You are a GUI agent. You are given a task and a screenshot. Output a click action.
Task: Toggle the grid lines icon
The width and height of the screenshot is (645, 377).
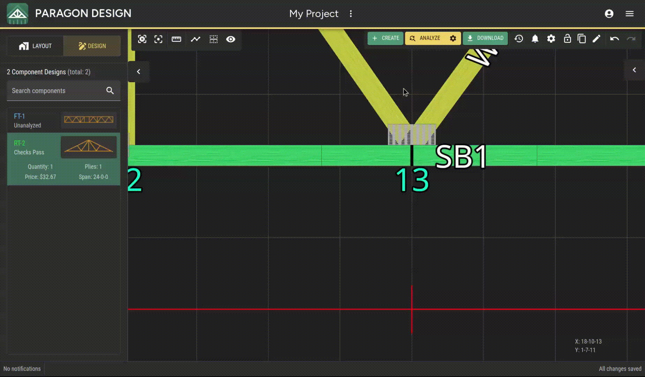point(214,39)
